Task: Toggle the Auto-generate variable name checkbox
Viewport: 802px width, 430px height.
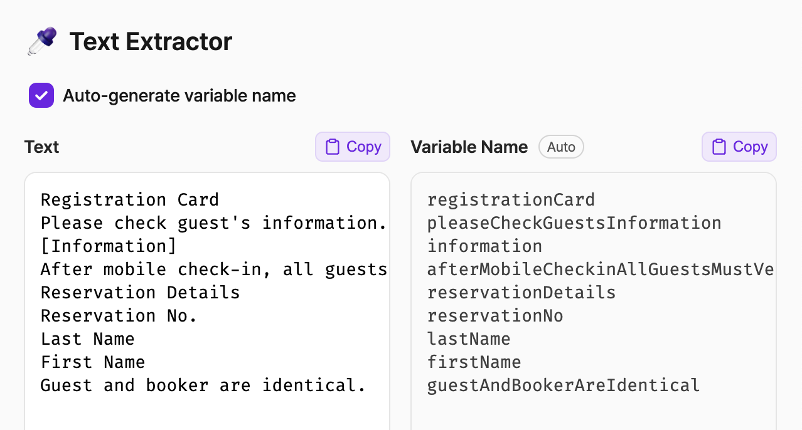Action: (41, 95)
